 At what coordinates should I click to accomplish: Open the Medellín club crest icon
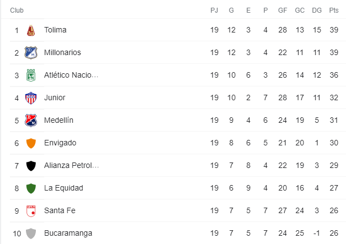(31, 121)
